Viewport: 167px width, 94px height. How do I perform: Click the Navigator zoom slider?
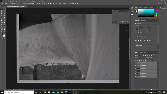(x=122, y=22)
